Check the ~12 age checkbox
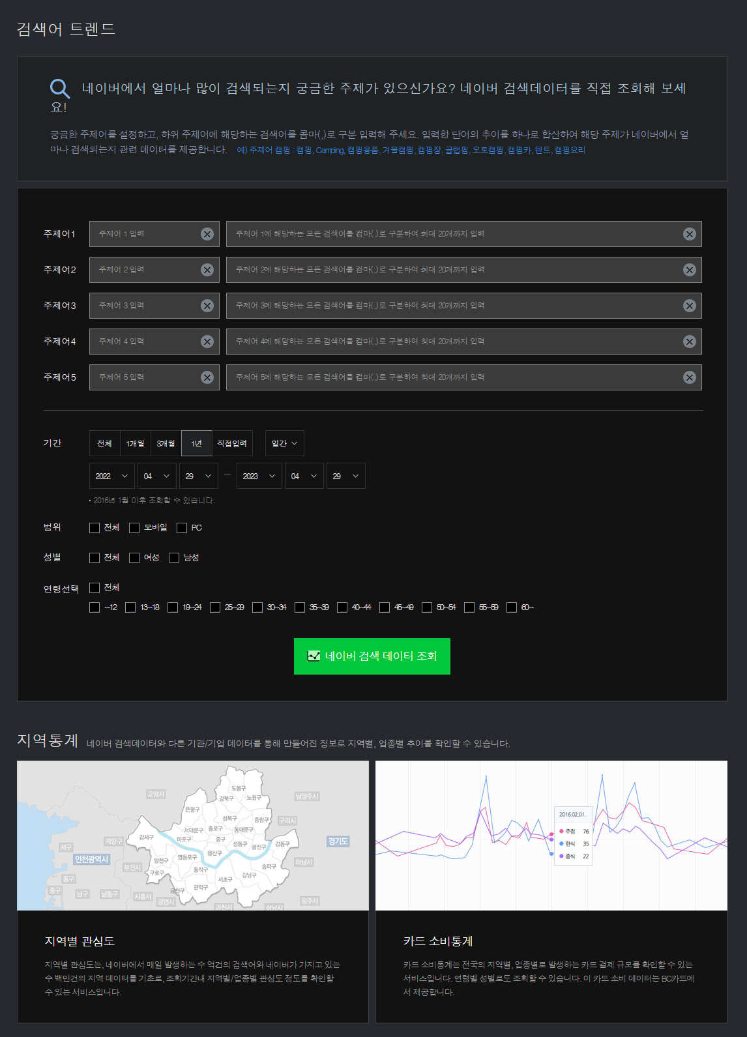 click(95, 607)
